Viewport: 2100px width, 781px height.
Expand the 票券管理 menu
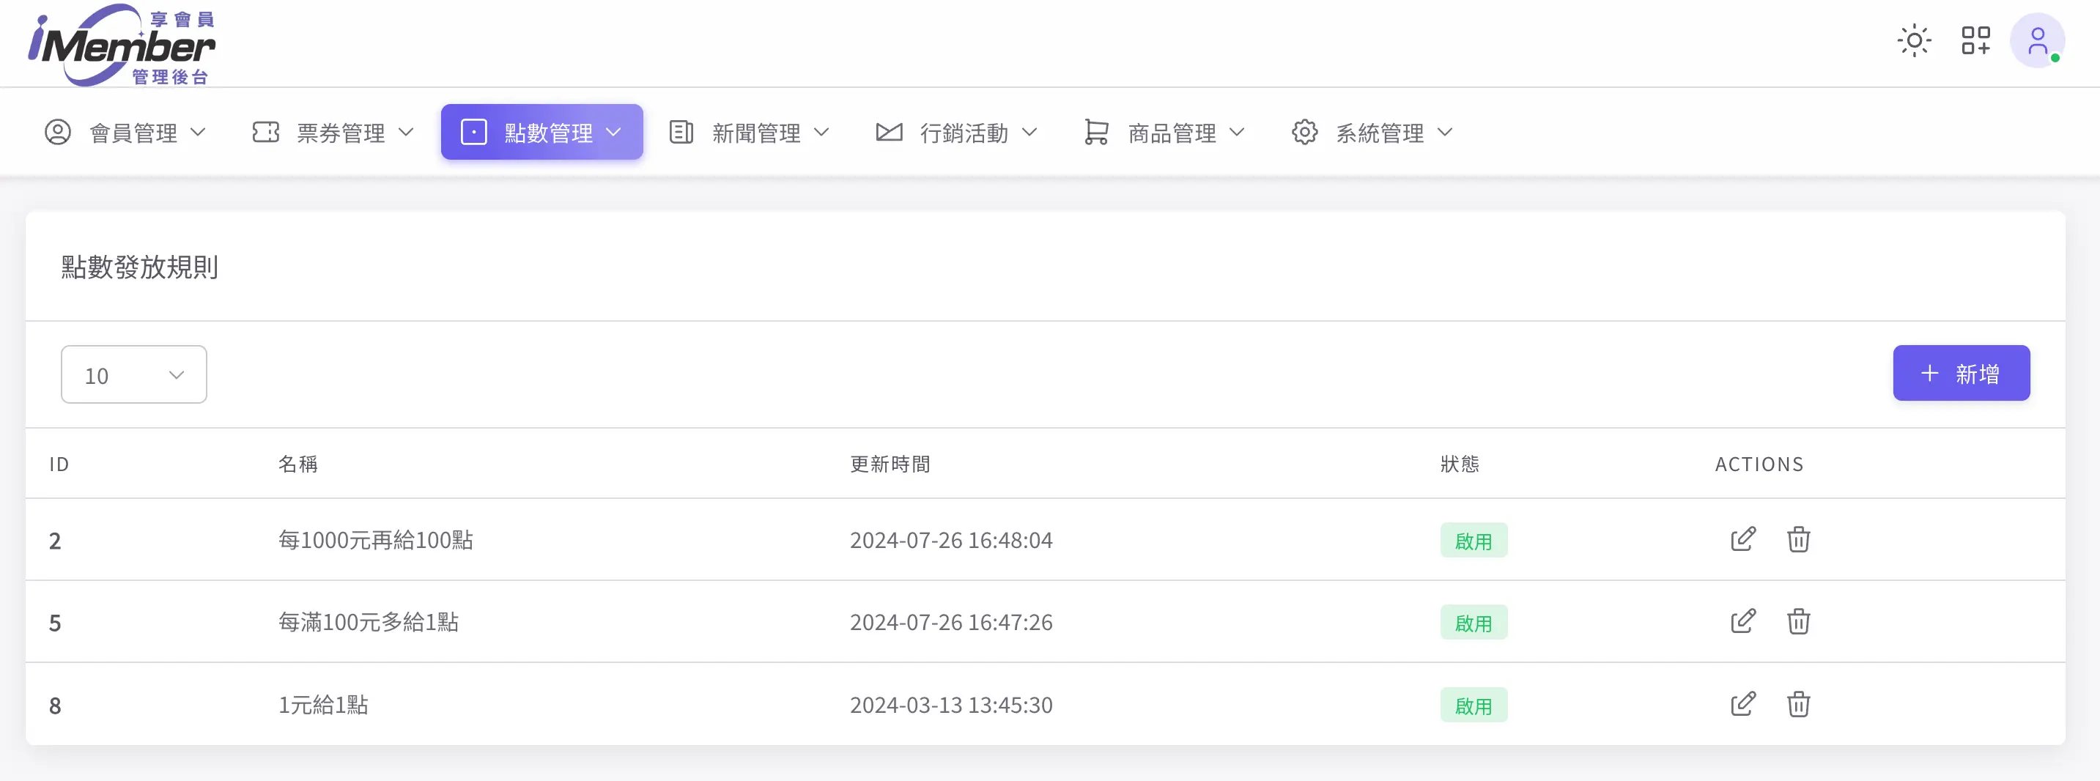[333, 132]
